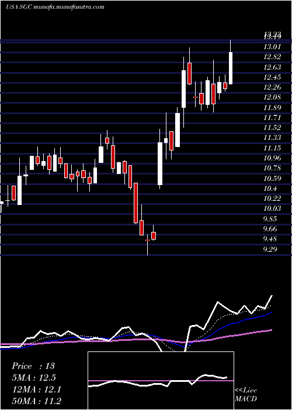The height and width of the screenshot is (410, 292).
Task: Click the 12.26 price axis label
Action: [x=272, y=87]
